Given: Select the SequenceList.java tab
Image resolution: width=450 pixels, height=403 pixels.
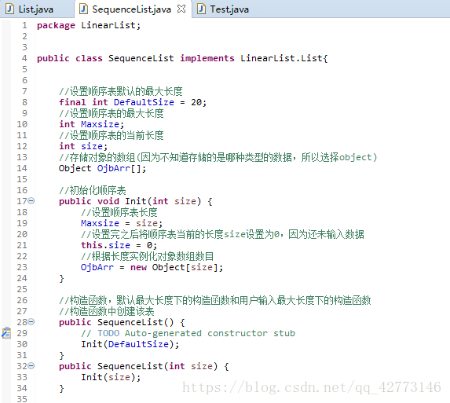Looking at the screenshot, I should coord(133,9).
